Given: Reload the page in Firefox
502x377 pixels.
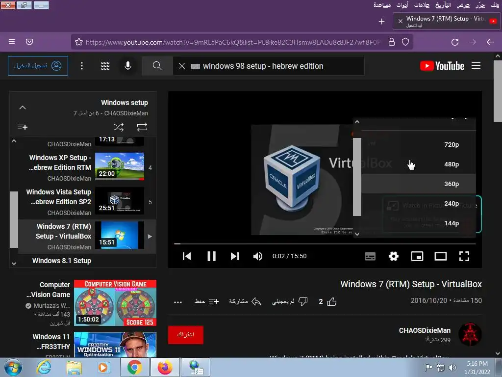Looking at the screenshot, I should [455, 42].
